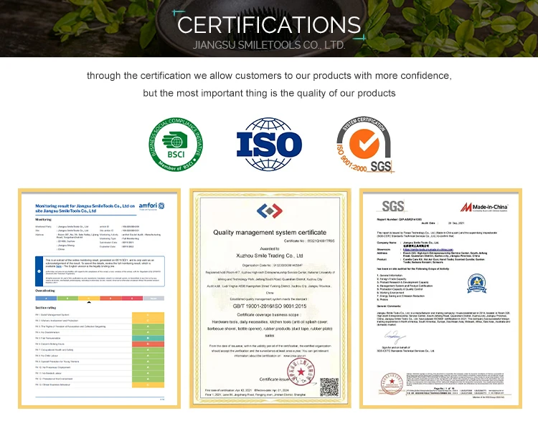Click the CERTIFICATIONS heading
Image resolution: width=538 pixels, height=441 pixels.
[269, 25]
